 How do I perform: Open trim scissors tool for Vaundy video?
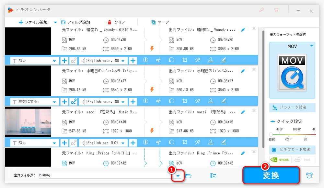pyautogui.click(x=158, y=60)
